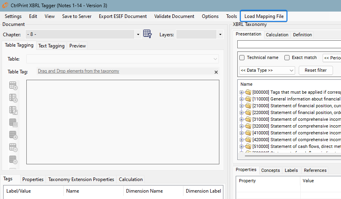Clear the Table Tag field with X
Image resolution: width=341 pixels, height=199 pixels.
pos(216,72)
